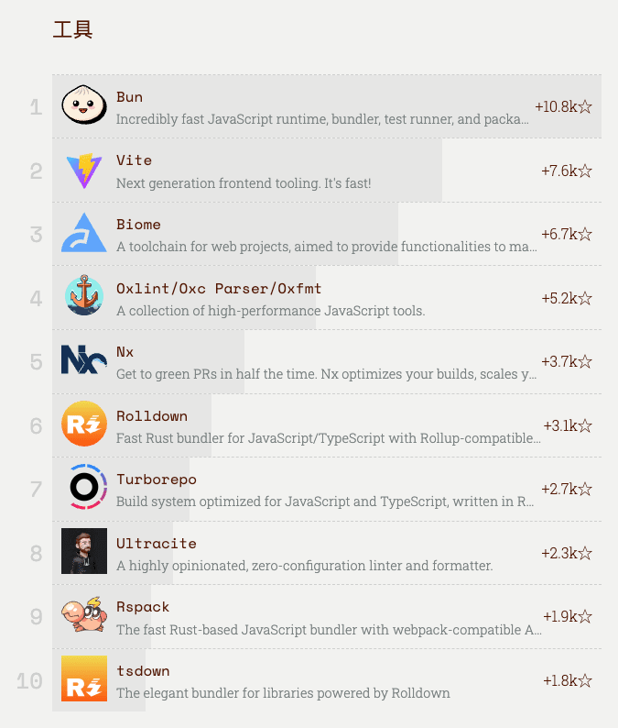This screenshot has width=618, height=728.
Task: Click the Nx description text
Action: click(x=326, y=374)
